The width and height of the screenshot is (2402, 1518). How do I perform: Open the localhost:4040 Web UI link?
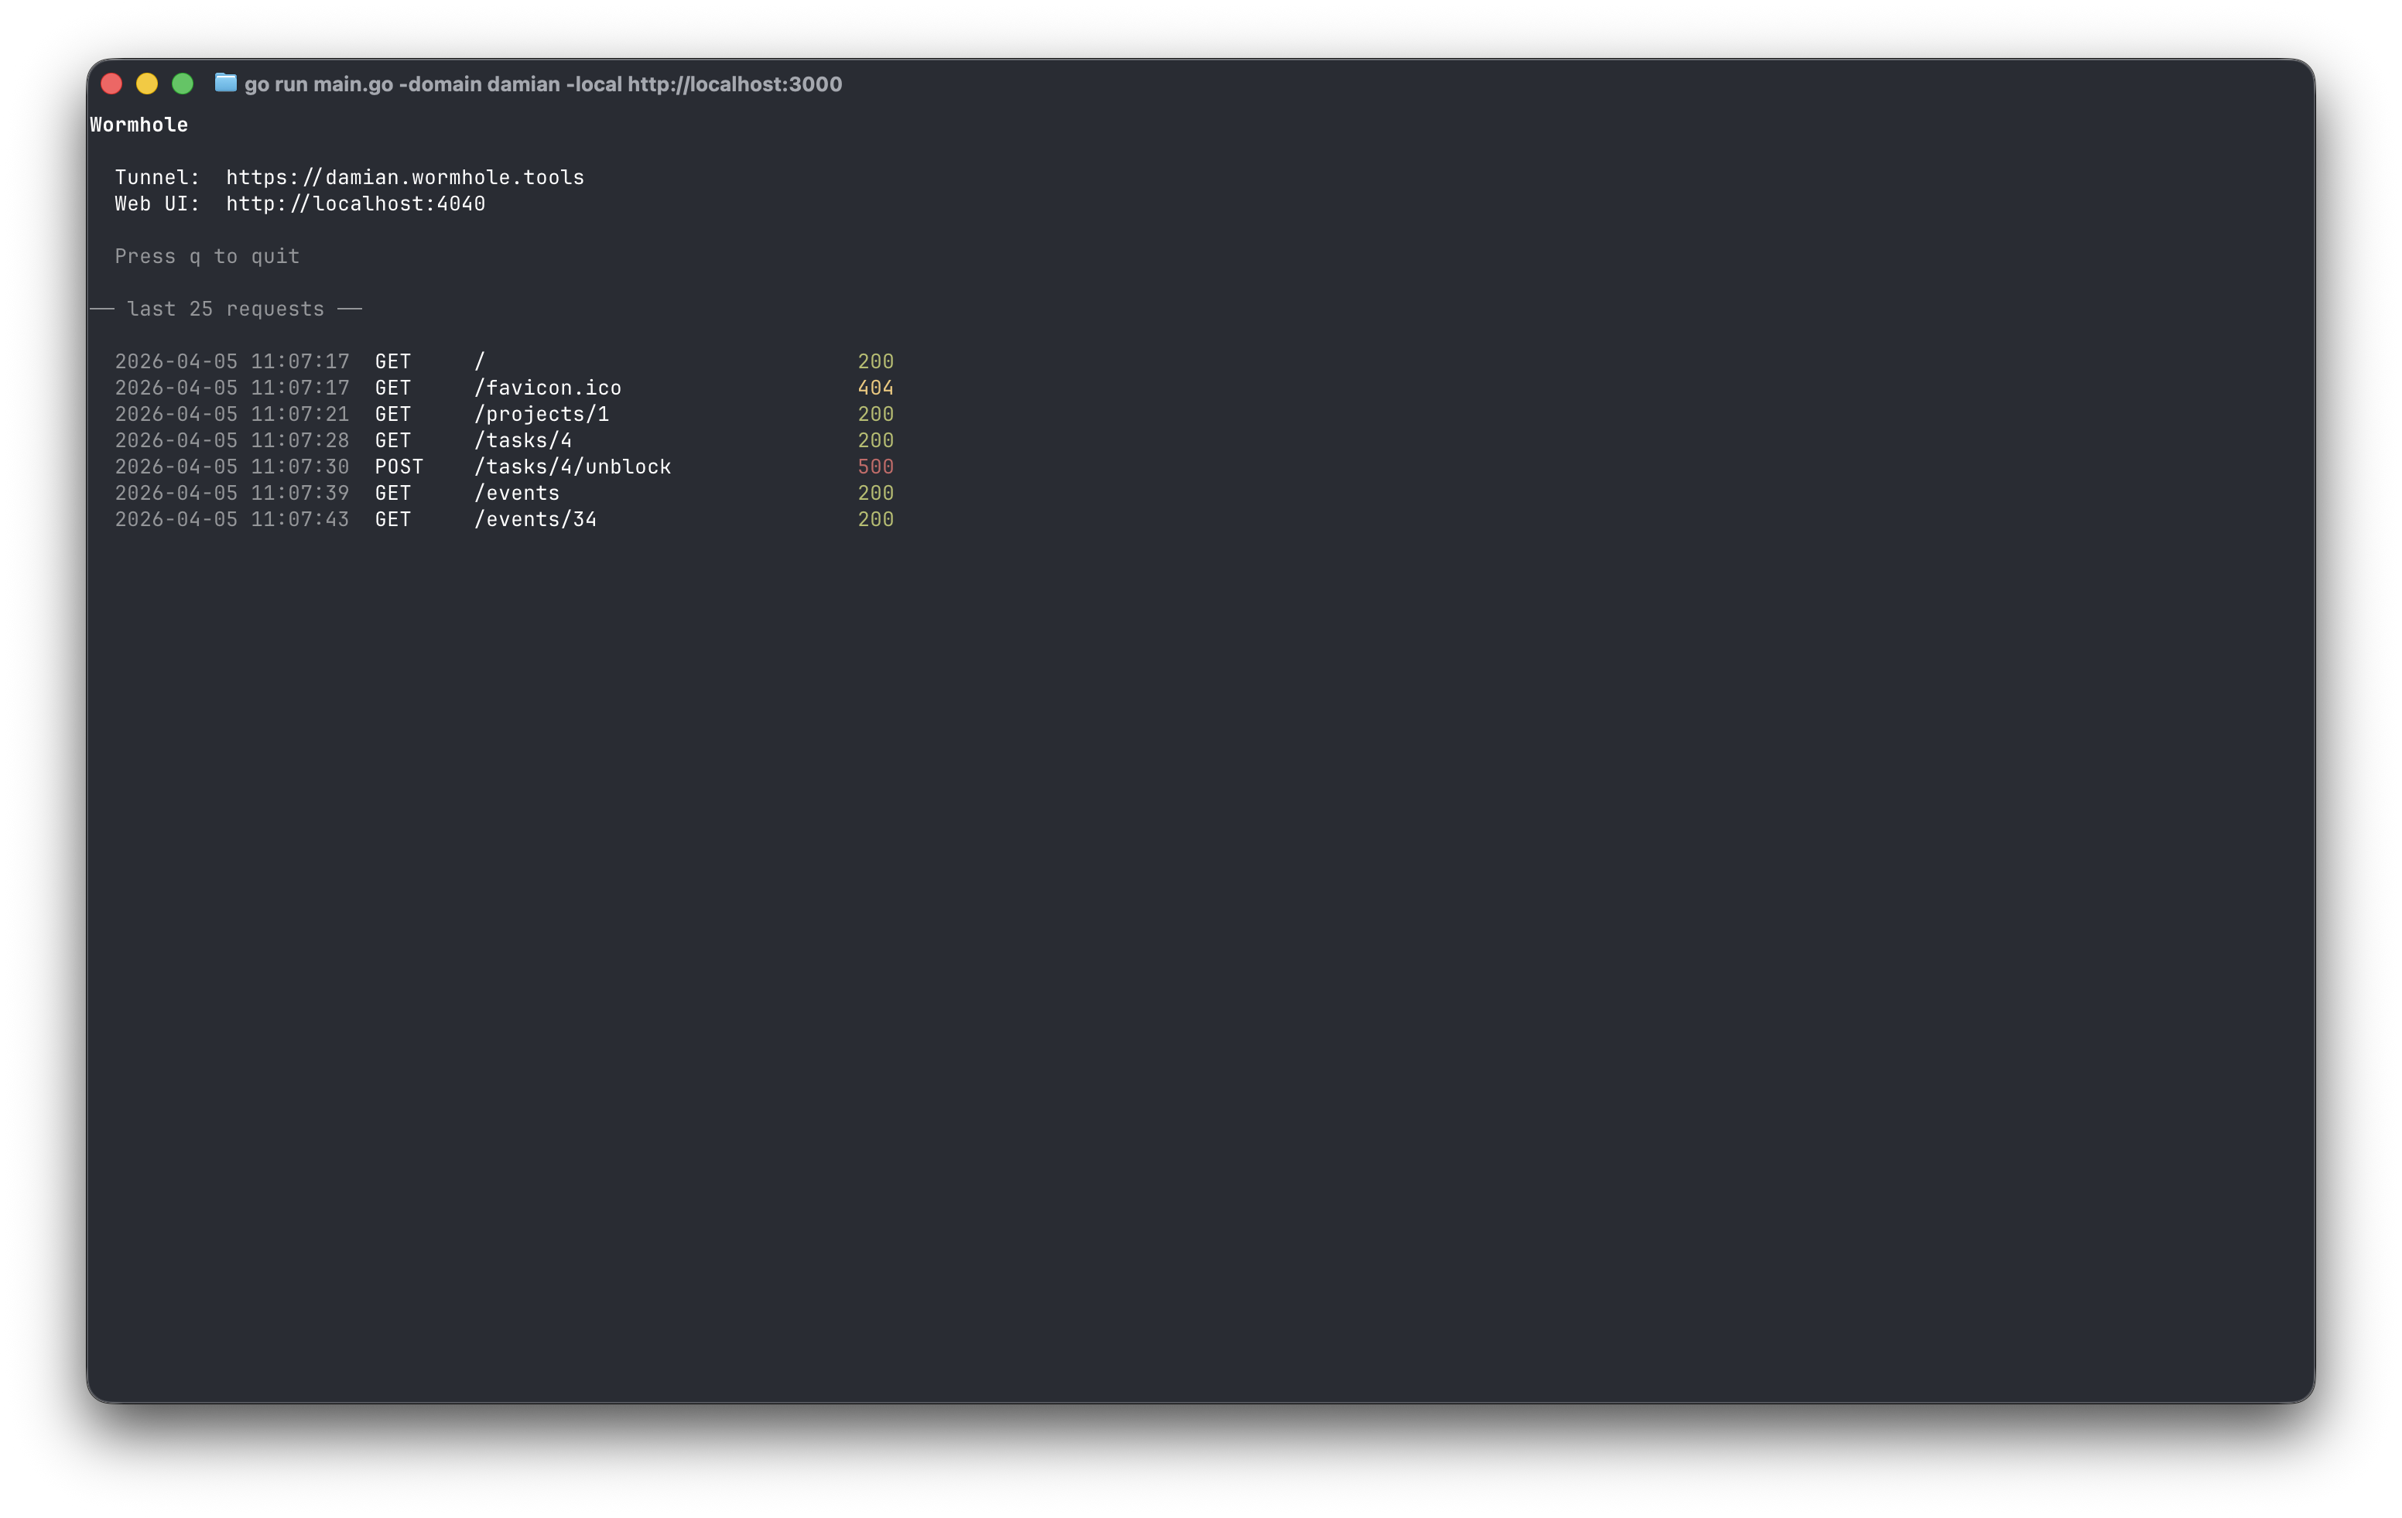[355, 203]
